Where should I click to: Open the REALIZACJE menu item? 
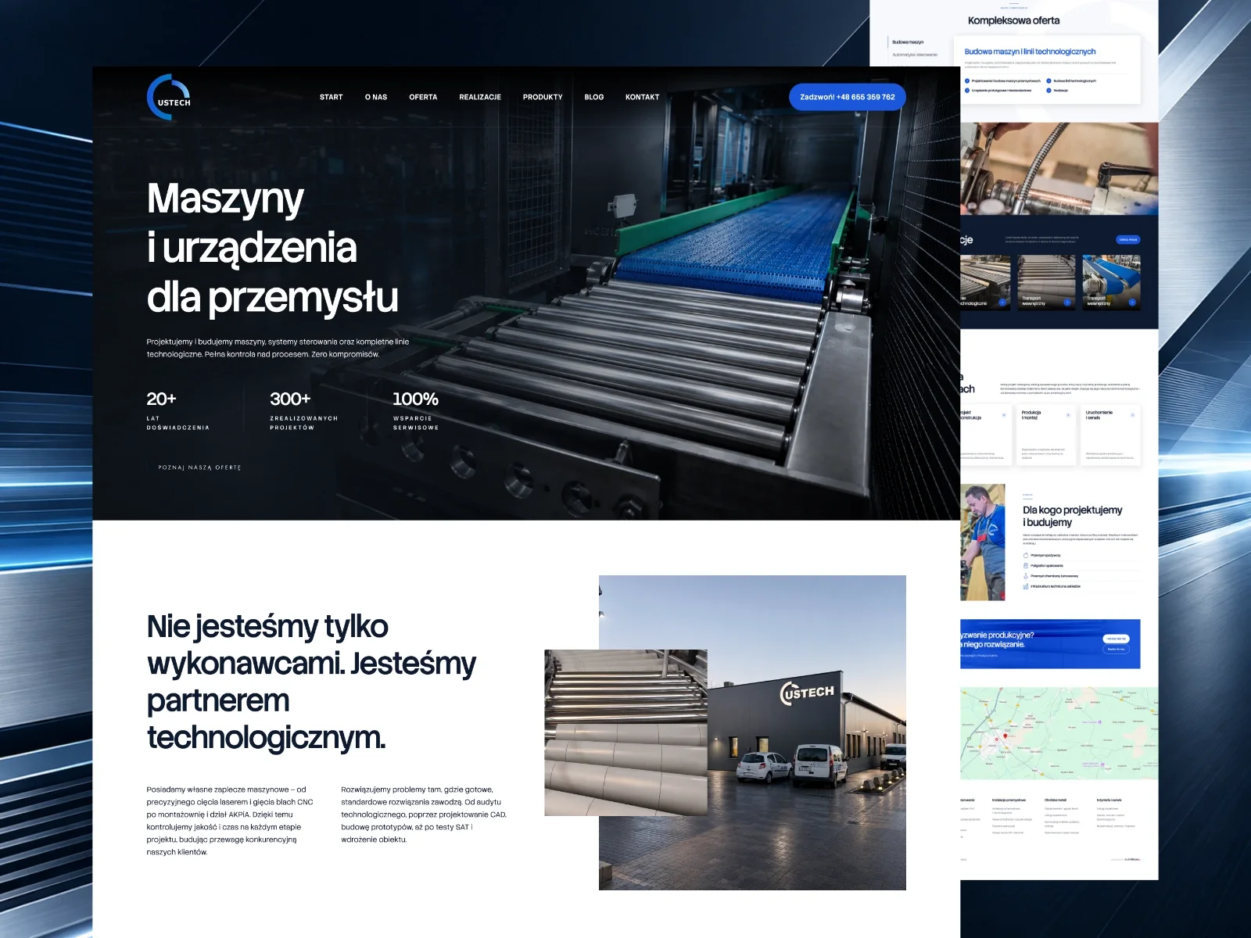point(480,97)
